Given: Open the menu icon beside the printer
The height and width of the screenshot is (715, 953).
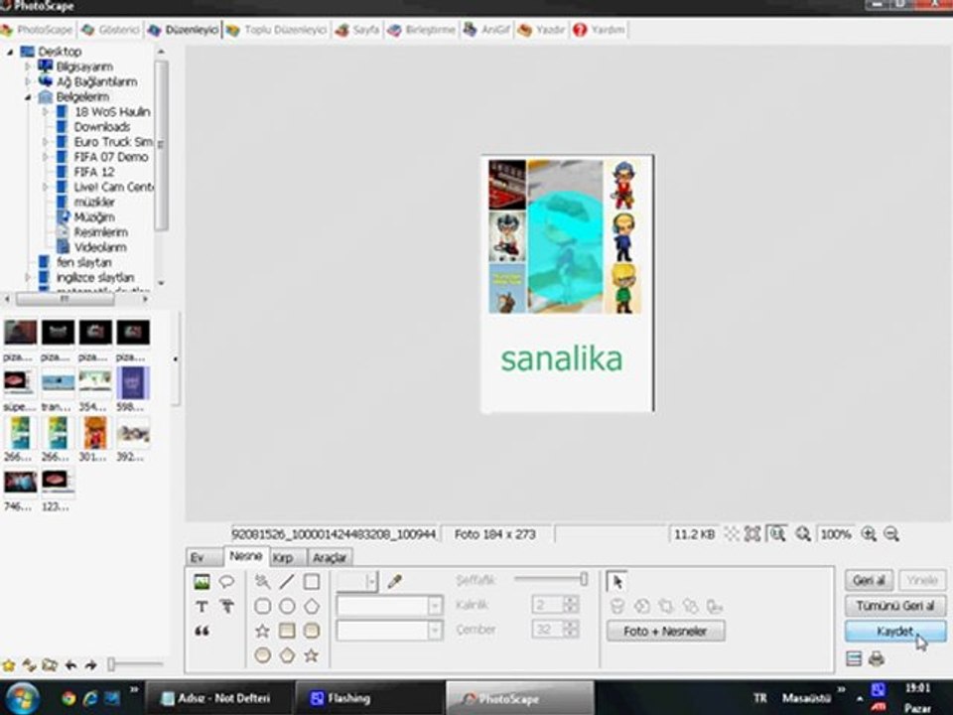Looking at the screenshot, I should pos(854,658).
